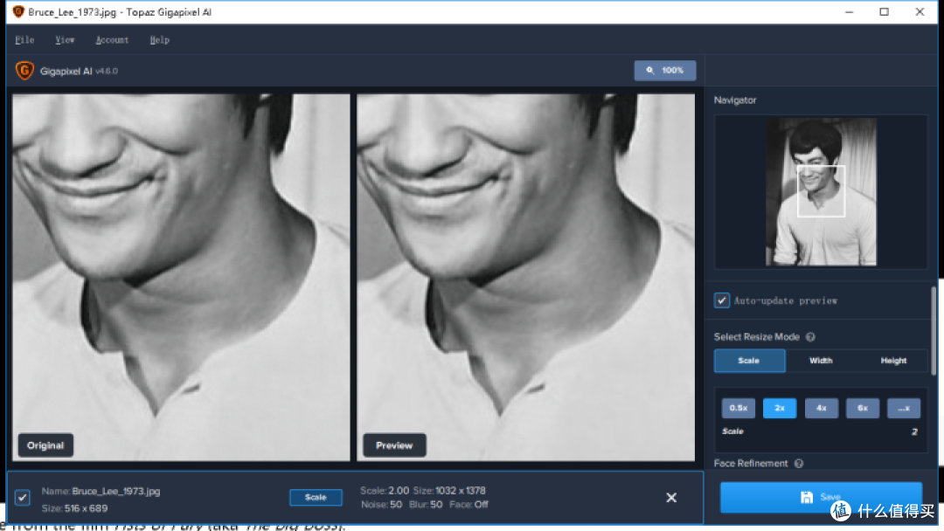Select the Width resize mode tab
This screenshot has height=531, width=944.
point(821,360)
